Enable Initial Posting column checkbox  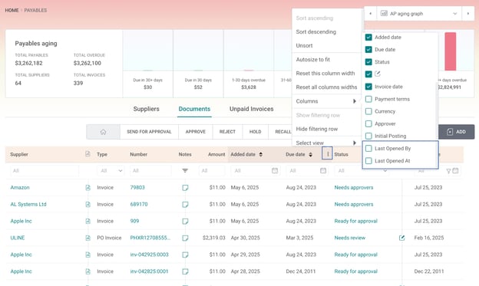coord(368,136)
